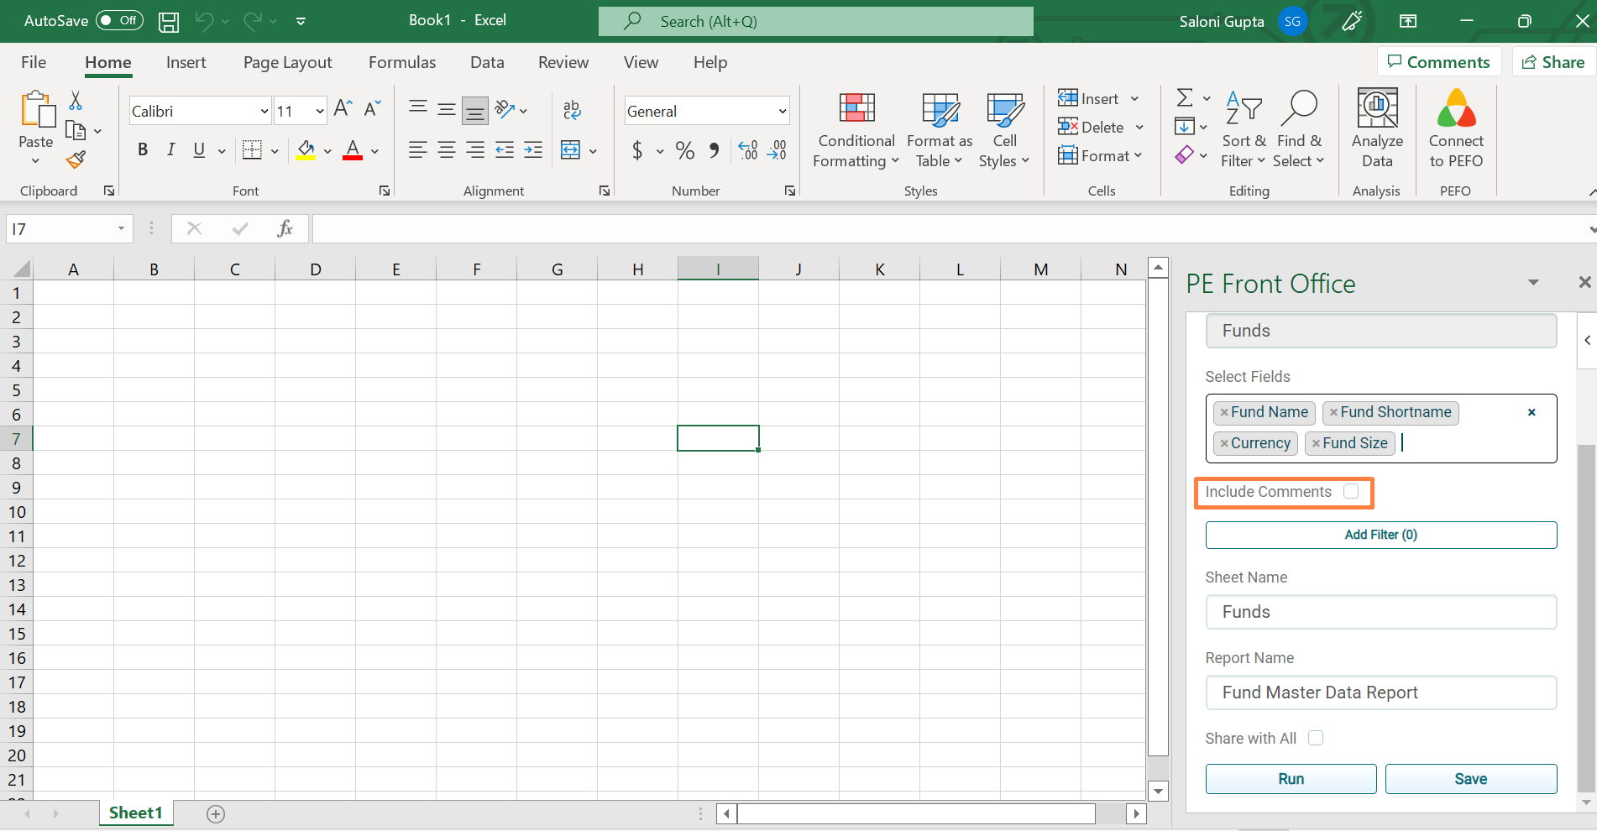
Task: Open the Page Layout tab
Action: point(287,62)
